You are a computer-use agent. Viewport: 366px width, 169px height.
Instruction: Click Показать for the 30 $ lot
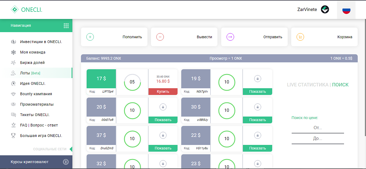257,120
